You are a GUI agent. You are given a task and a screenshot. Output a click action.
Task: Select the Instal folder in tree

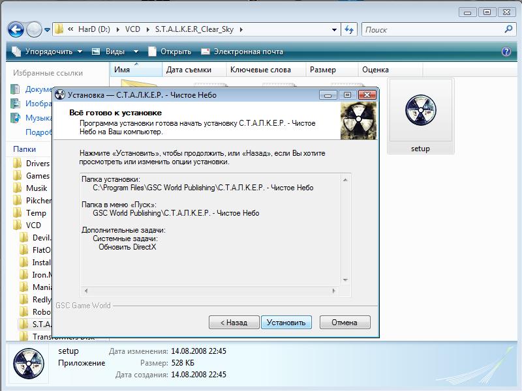(36, 263)
